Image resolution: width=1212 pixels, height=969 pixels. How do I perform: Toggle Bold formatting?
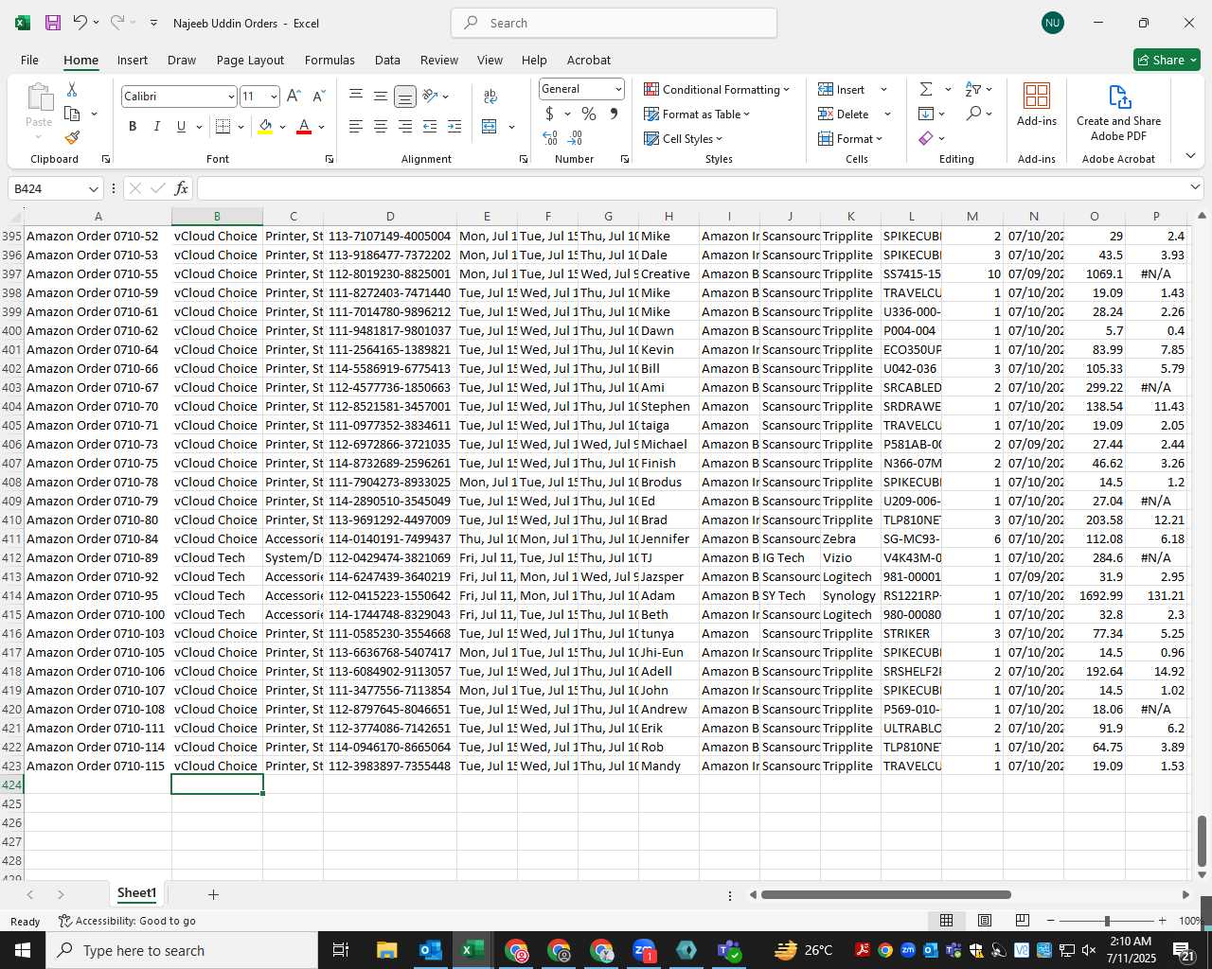point(133,126)
